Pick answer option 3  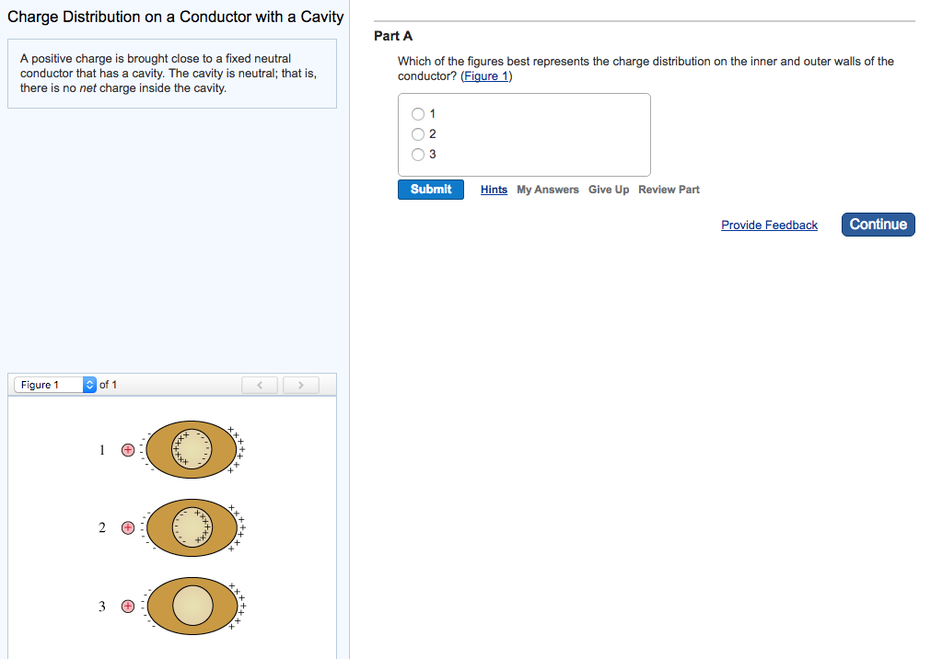[418, 155]
